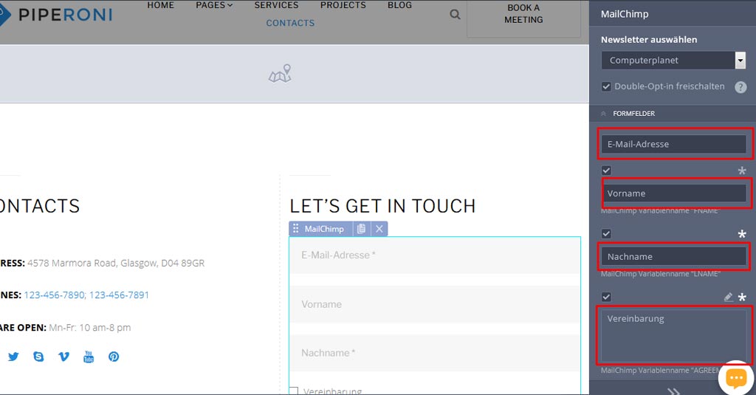756x395 pixels.
Task: Click the help icon beside Double-Opt-in
Action: pyautogui.click(x=740, y=87)
